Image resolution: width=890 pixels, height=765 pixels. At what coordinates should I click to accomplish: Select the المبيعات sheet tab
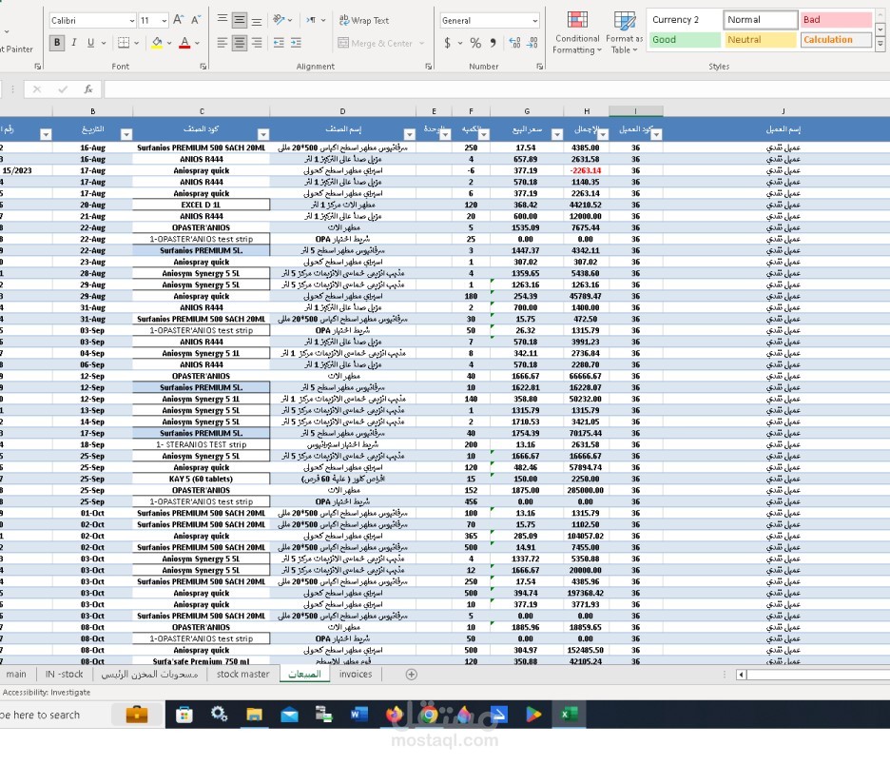point(305,674)
